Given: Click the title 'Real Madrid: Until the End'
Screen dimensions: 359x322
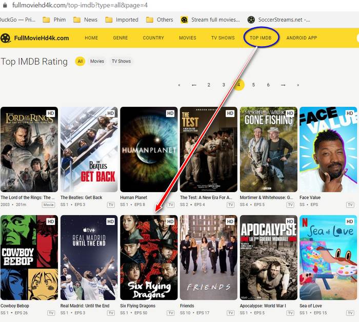Looking at the screenshot, I should [x=85, y=306].
